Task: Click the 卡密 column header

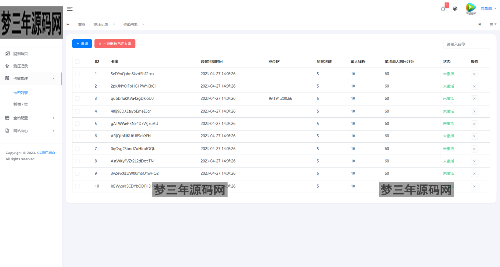Action: [x=114, y=62]
